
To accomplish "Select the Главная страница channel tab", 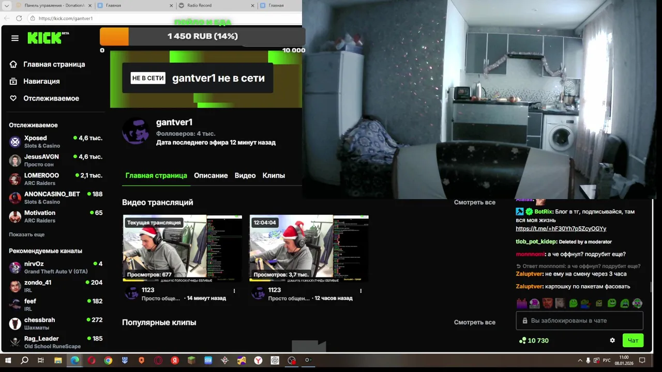I will (x=156, y=176).
